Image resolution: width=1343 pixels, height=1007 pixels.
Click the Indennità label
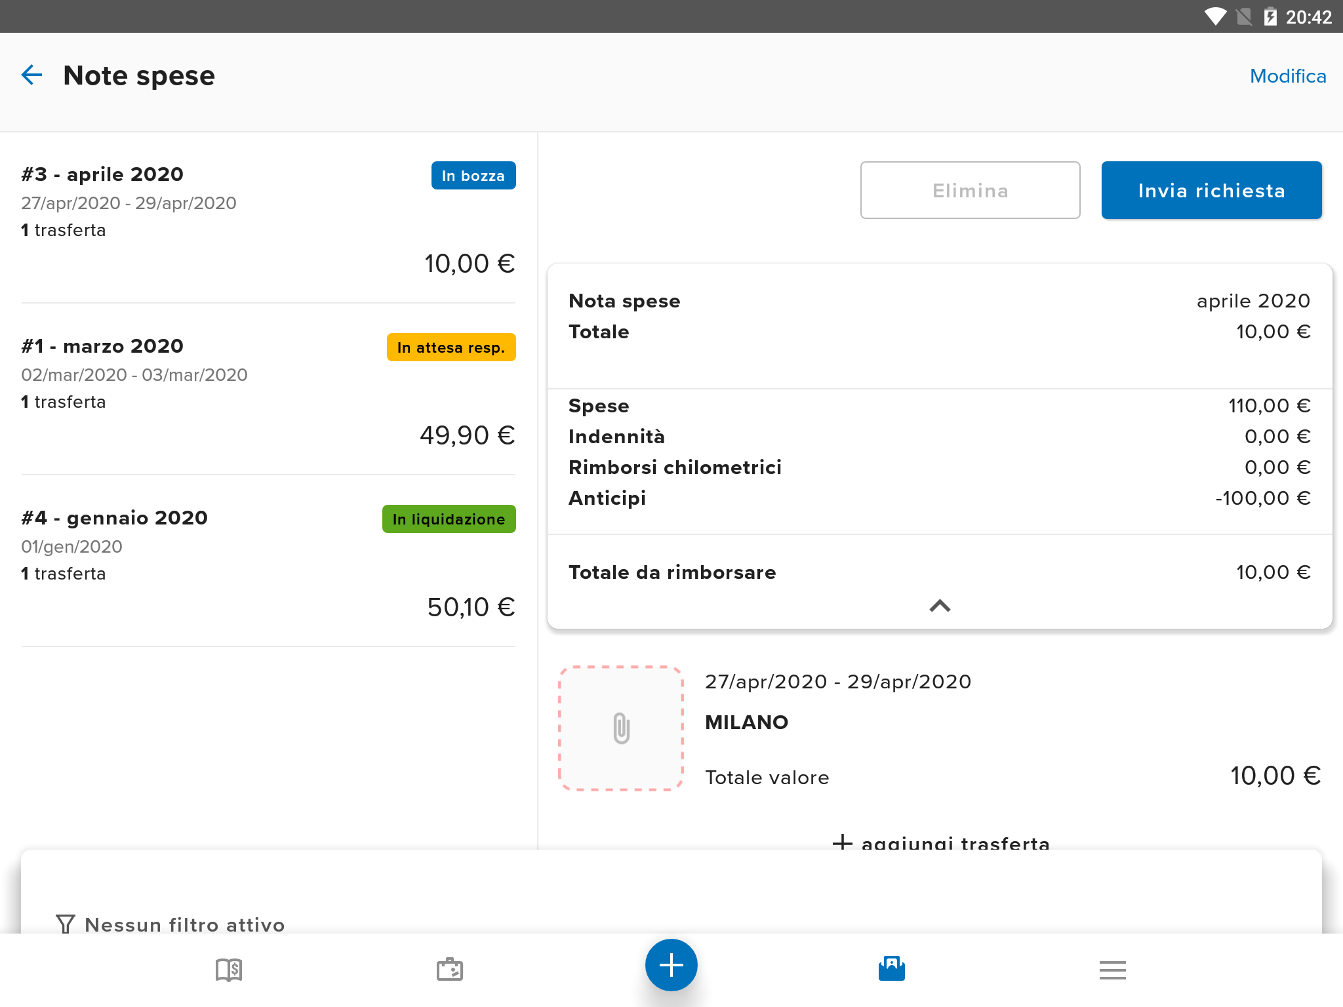click(x=616, y=437)
